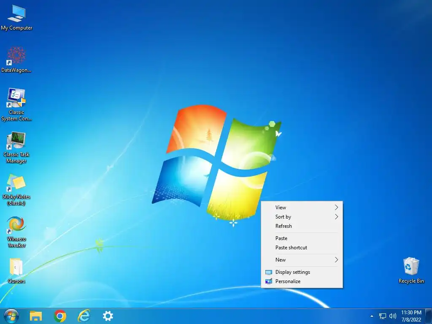Viewport: 432px width, 324px height.
Task: Expand the arrow next to View
Action: tap(336, 208)
